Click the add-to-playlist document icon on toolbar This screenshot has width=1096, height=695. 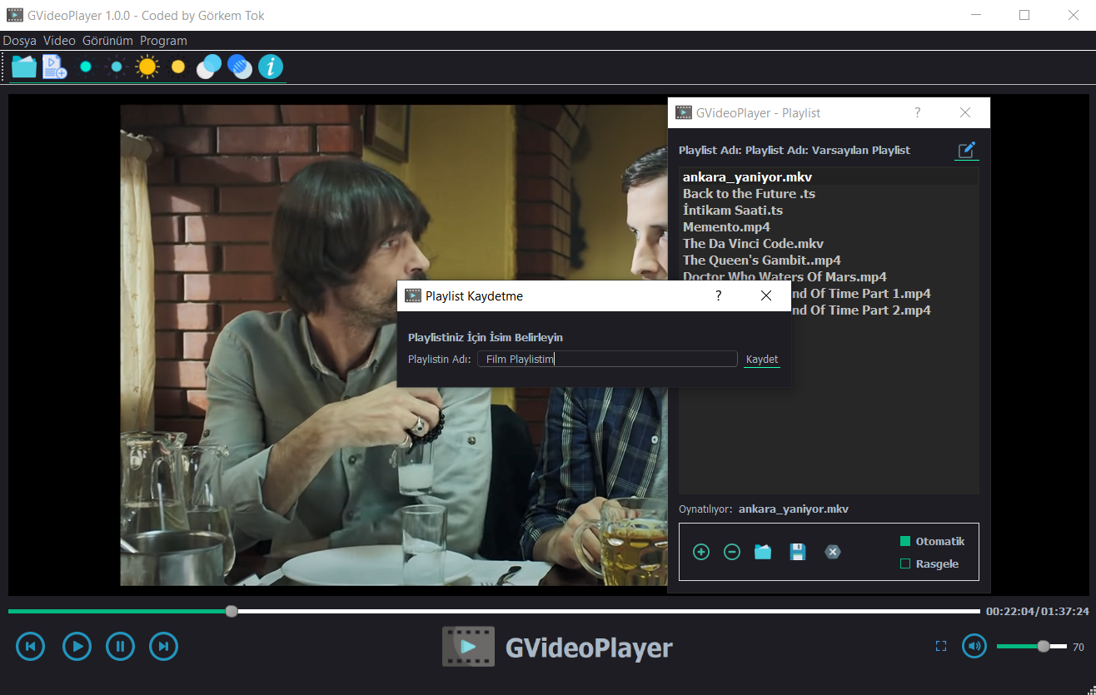pos(54,66)
